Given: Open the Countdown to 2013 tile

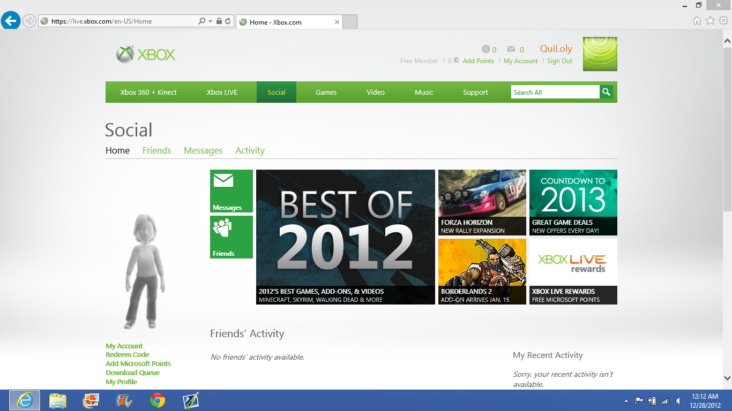Looking at the screenshot, I should click(573, 202).
